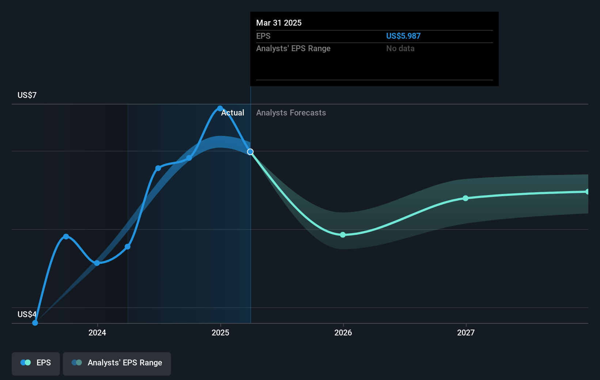This screenshot has width=600, height=380.
Task: Click the 2027 x-axis label
Action: 466,332
